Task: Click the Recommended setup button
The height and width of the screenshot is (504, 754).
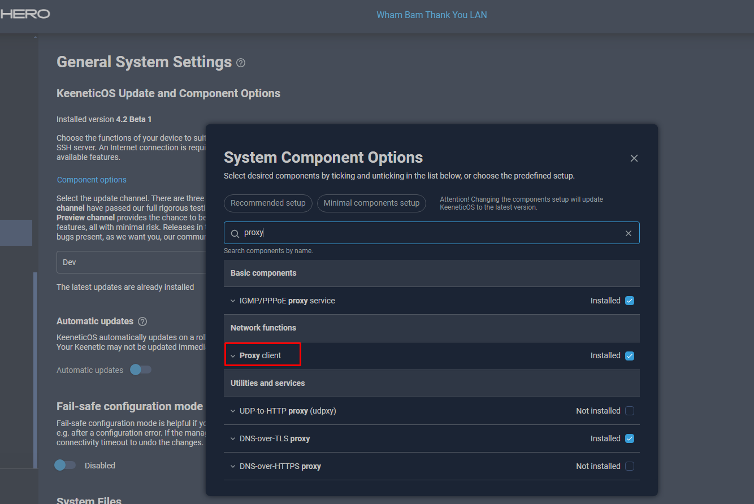Action: pyautogui.click(x=268, y=203)
